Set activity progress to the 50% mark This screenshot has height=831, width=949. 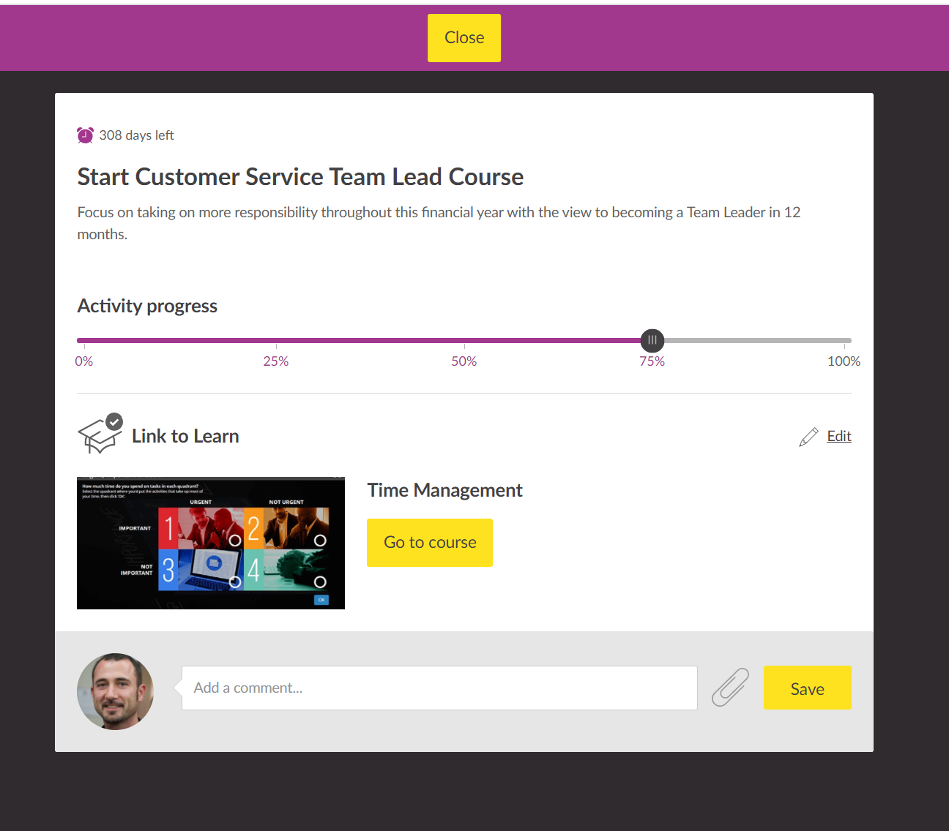pos(464,340)
